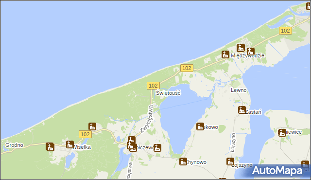This screenshot has width=311, height=180.
Task: Click church icon north of Wisełka's 102 shield
Action: coord(92,126)
